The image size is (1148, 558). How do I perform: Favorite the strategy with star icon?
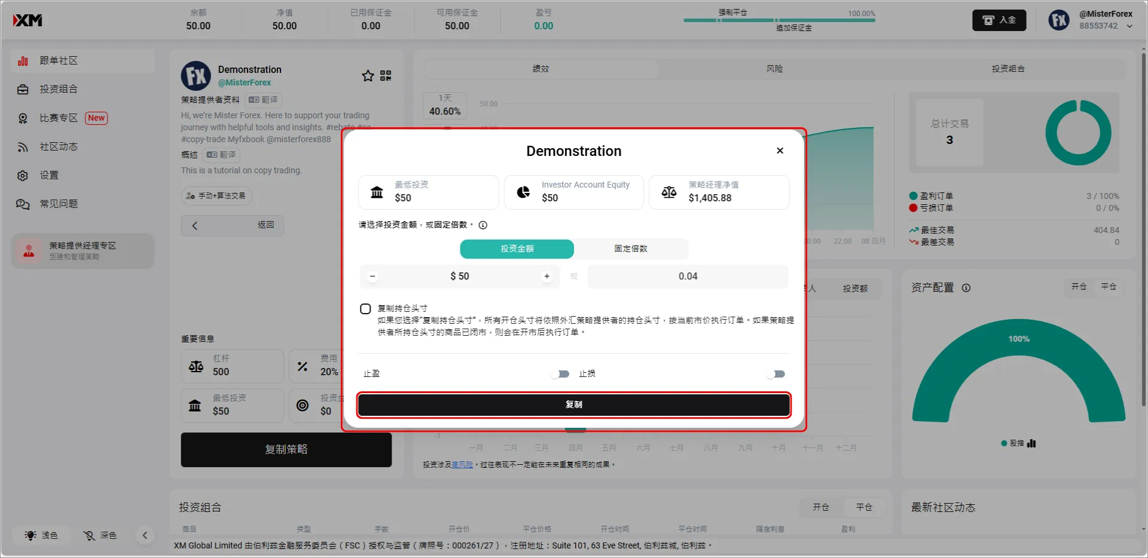[x=368, y=76]
